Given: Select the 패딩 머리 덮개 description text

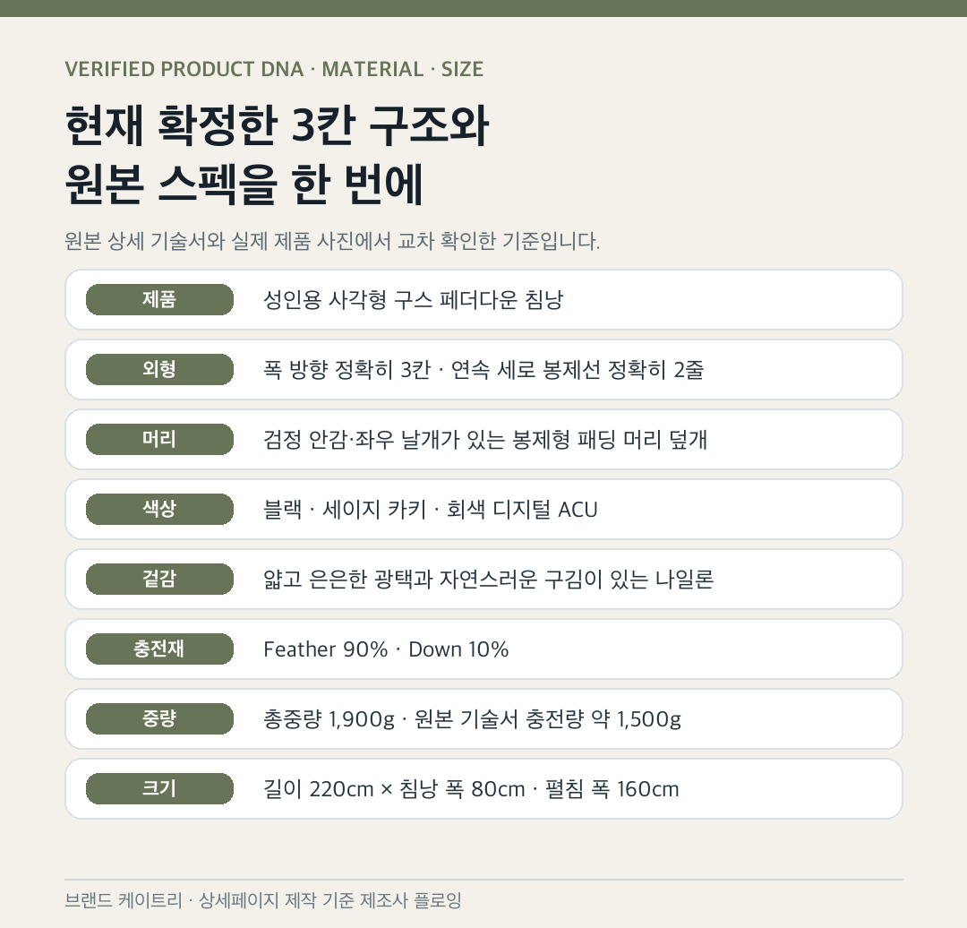Looking at the screenshot, I should pos(485,439).
